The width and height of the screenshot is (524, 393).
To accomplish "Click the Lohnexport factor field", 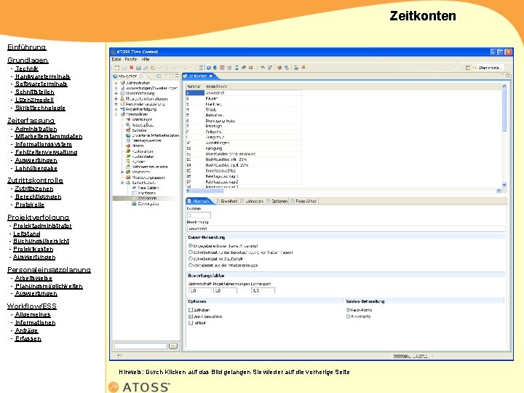I will (263, 290).
